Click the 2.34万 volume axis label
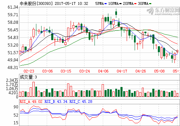Image resolution: width=180 pixels, height=126 pixels. 12,80
